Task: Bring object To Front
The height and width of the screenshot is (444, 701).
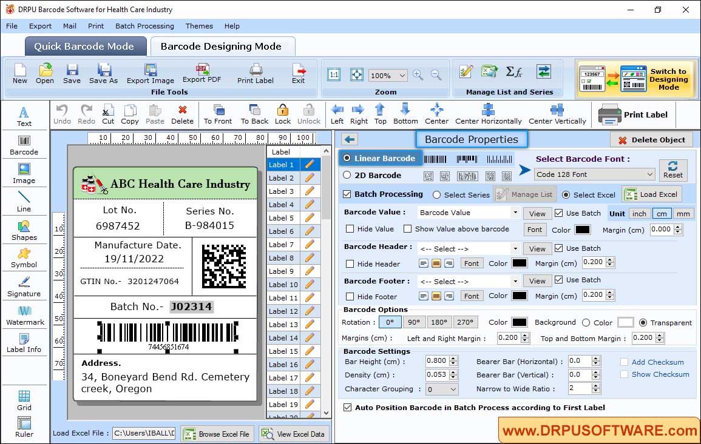Action: (x=218, y=114)
